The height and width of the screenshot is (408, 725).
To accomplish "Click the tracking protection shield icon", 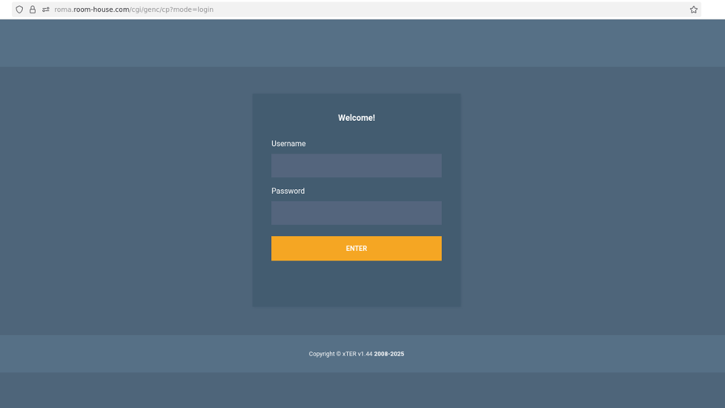I will (x=19, y=9).
